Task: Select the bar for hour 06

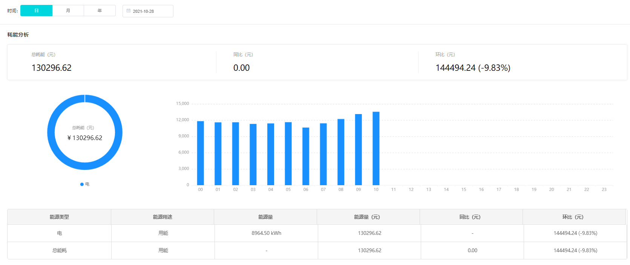Action: 306,156
